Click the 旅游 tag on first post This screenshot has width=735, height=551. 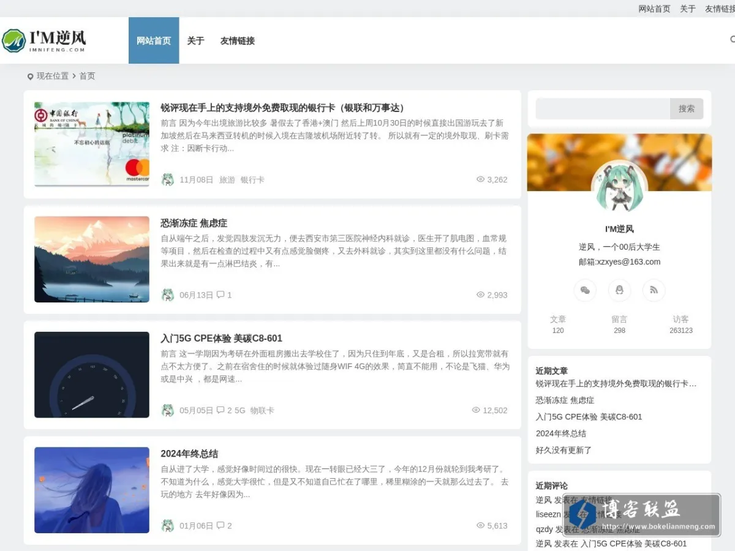pos(227,180)
